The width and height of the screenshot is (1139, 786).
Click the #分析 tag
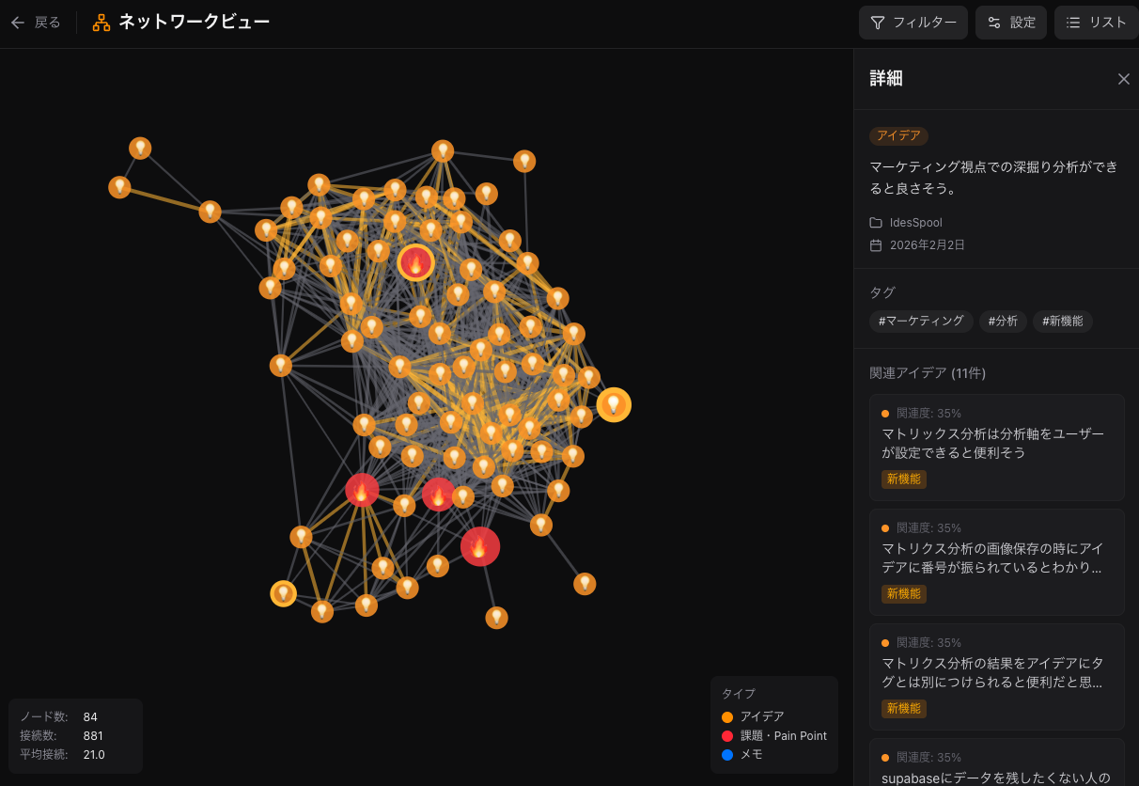pos(1003,321)
